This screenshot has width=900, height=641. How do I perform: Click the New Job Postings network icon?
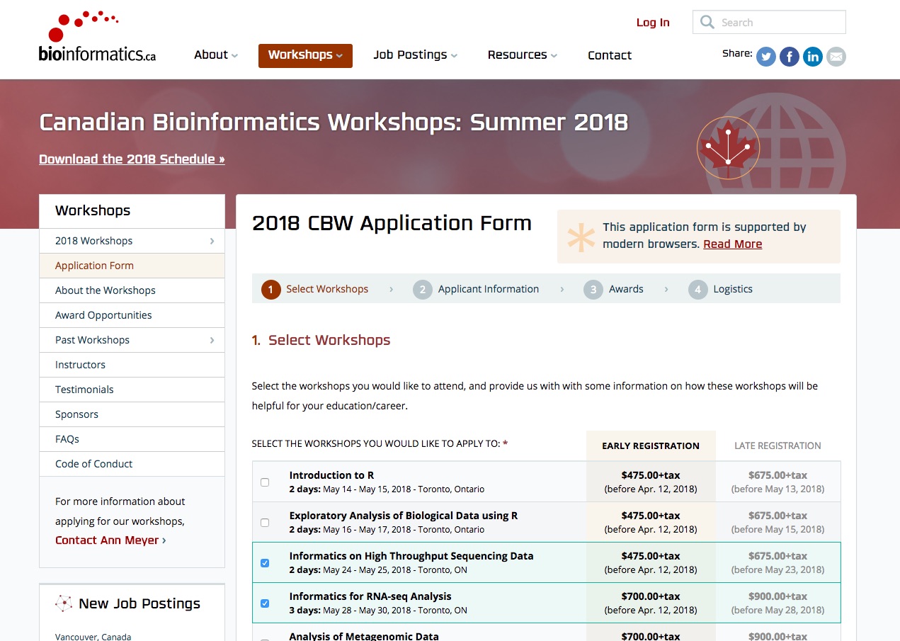(64, 603)
